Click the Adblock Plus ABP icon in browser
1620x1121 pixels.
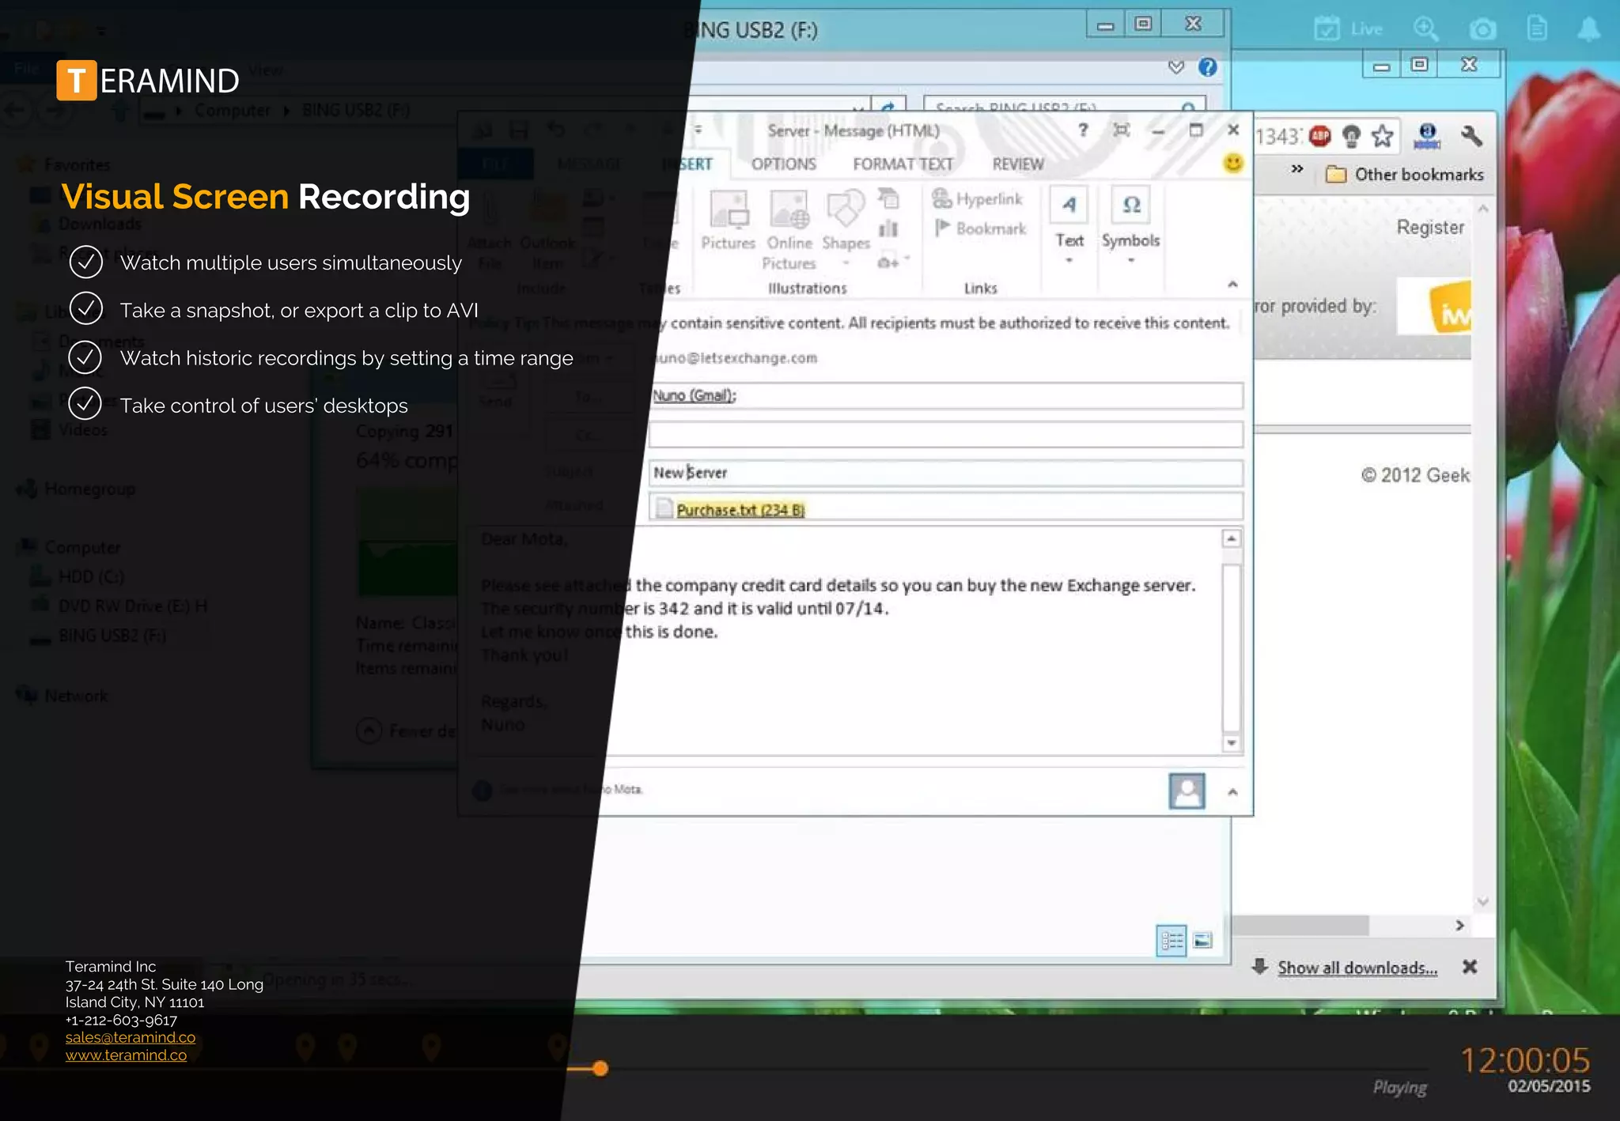[1319, 137]
